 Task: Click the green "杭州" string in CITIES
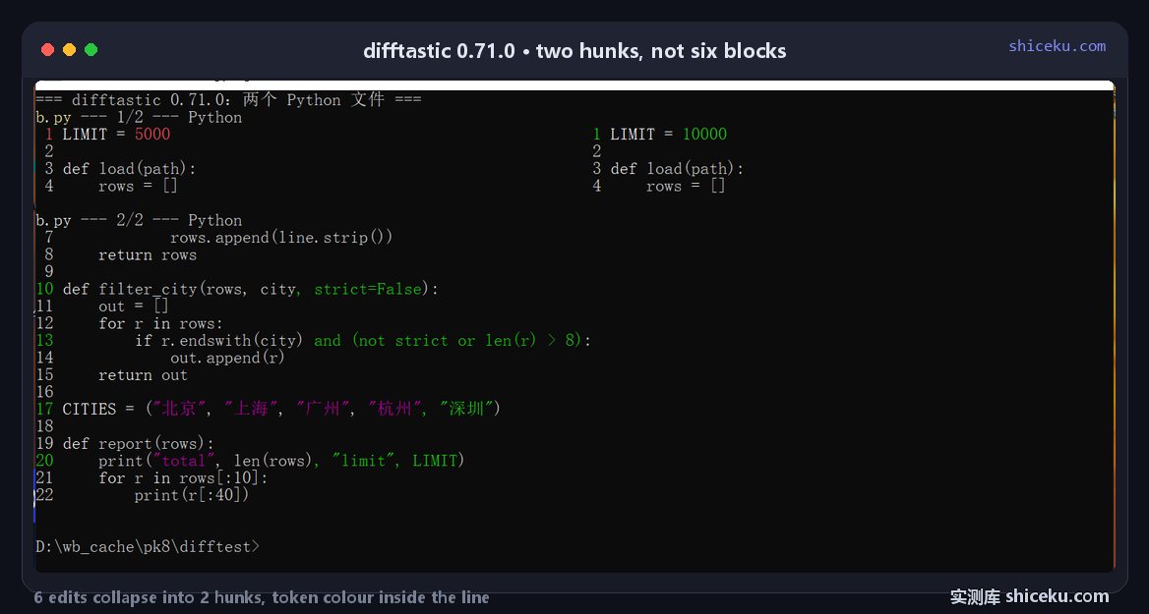point(395,409)
